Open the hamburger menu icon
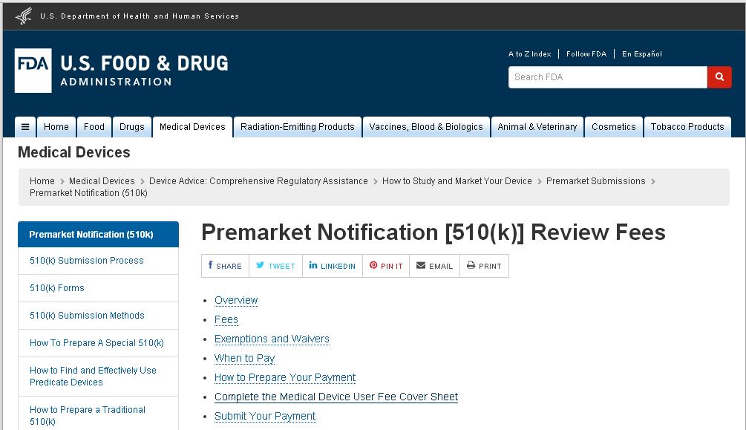This screenshot has width=746, height=430. [x=25, y=127]
